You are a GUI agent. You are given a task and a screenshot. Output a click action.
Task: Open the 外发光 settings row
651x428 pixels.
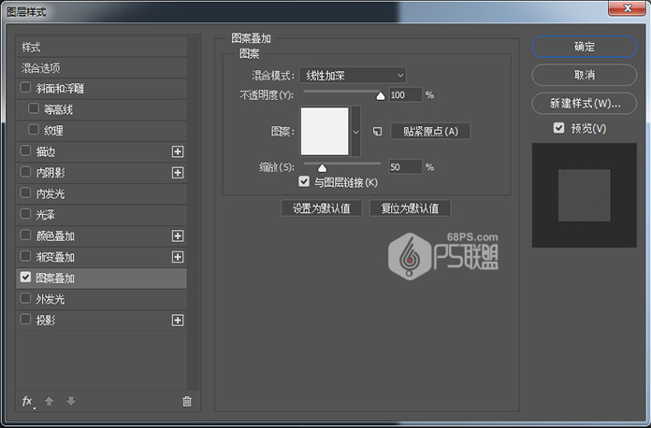point(101,299)
